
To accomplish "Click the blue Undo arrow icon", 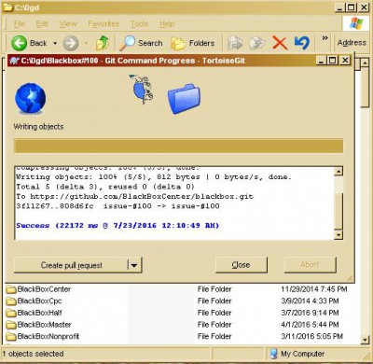I will point(301,43).
